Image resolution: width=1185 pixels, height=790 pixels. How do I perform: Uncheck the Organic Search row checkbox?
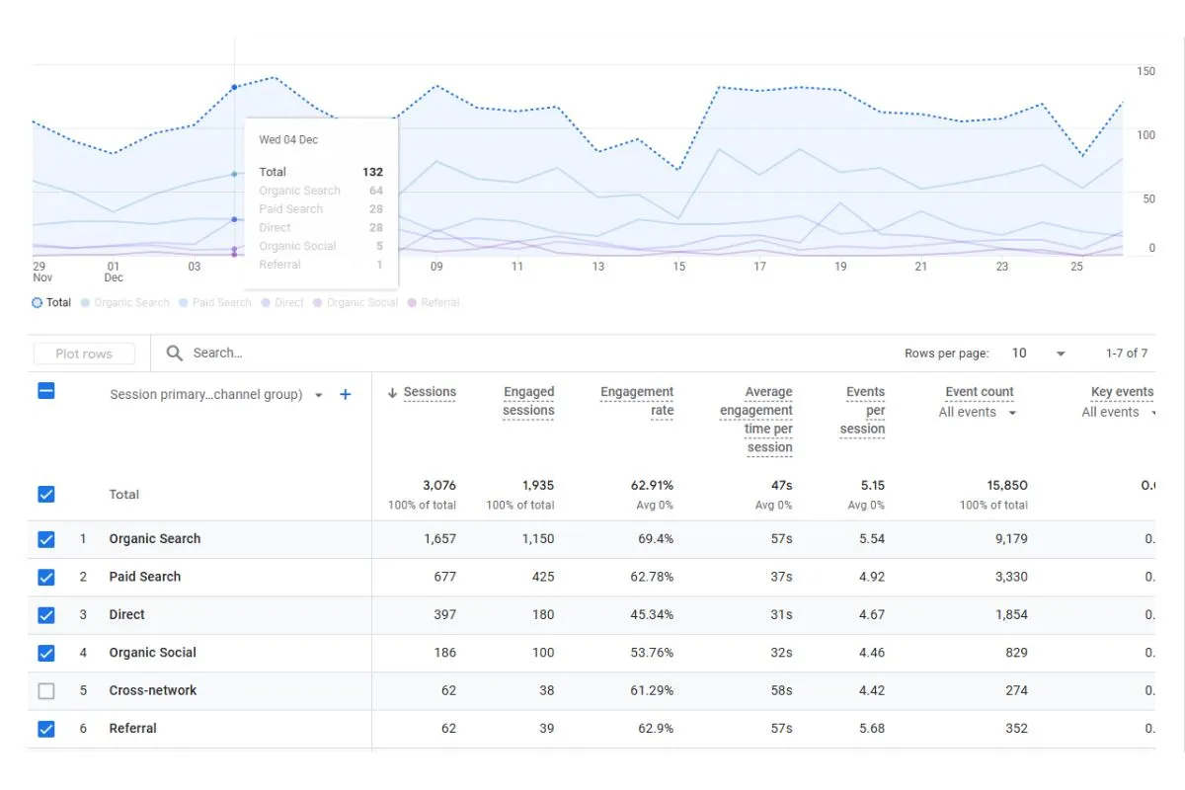[46, 539]
